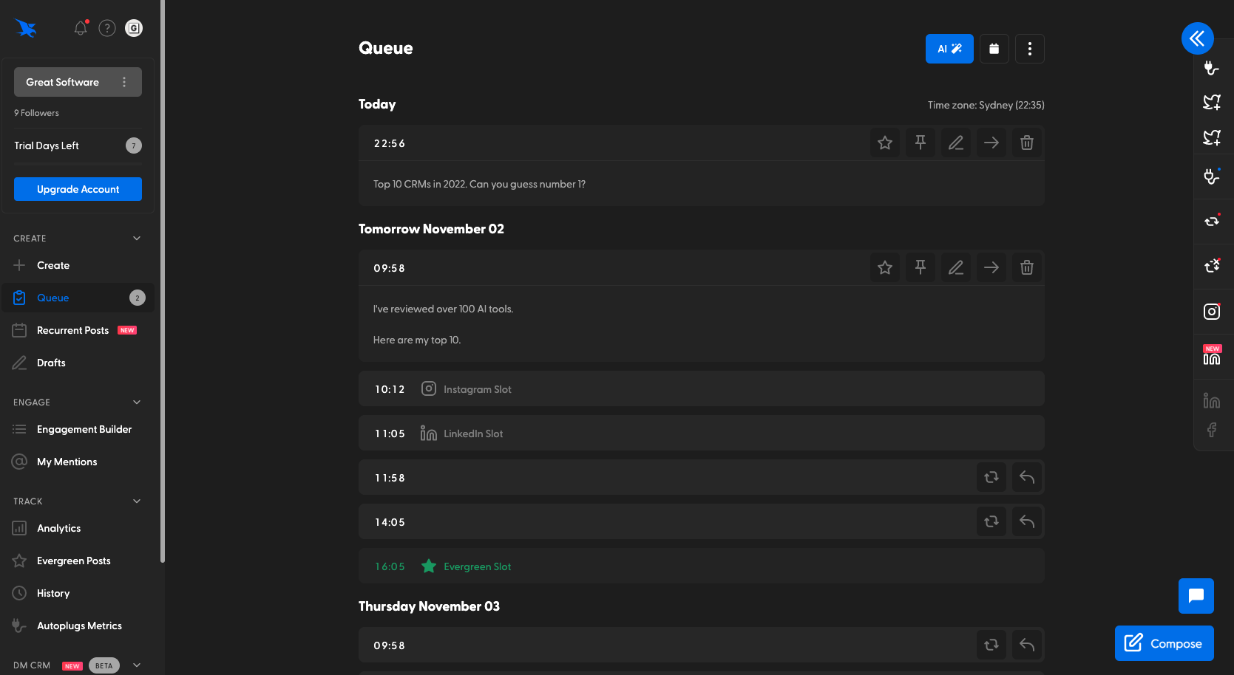Open the Queue options three-dot menu
The image size is (1234, 675).
pyautogui.click(x=1029, y=48)
